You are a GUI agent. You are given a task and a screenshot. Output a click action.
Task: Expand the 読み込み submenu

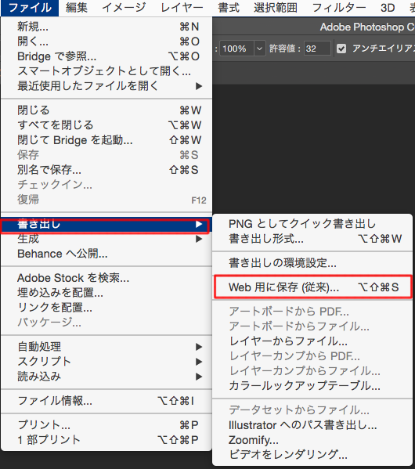coord(106,377)
